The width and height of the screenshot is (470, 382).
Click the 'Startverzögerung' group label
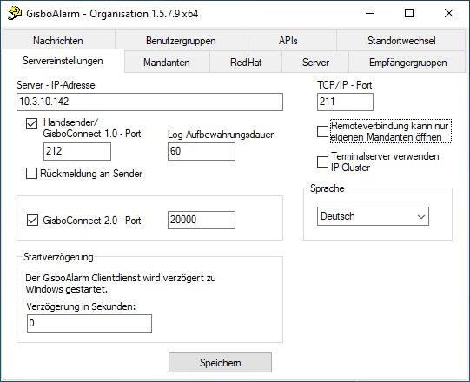tap(58, 257)
